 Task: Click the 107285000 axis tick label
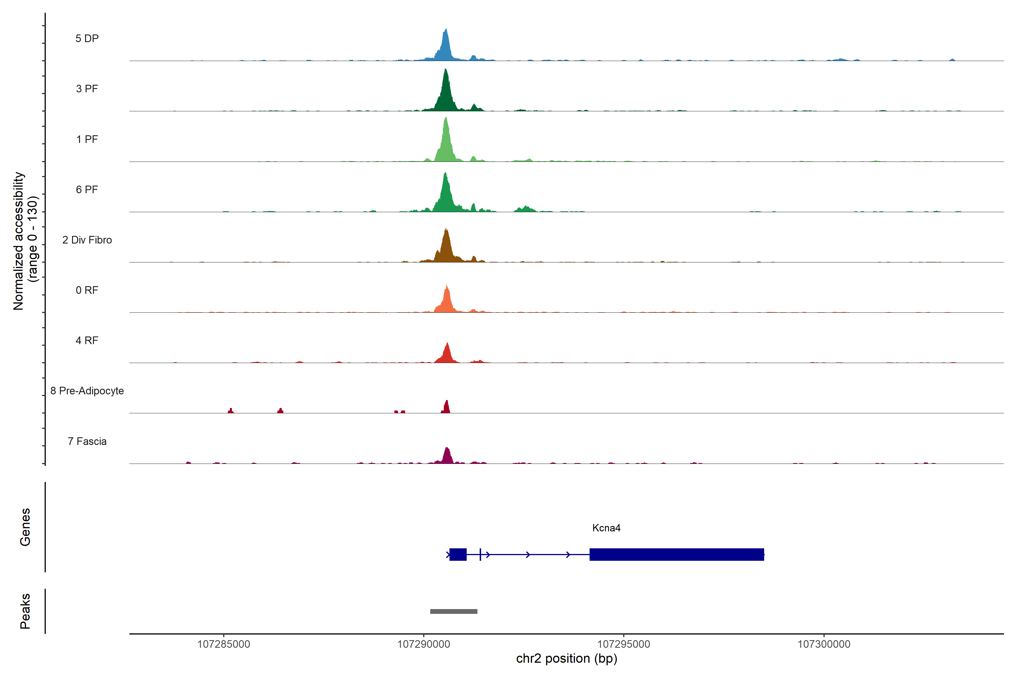pos(223,644)
